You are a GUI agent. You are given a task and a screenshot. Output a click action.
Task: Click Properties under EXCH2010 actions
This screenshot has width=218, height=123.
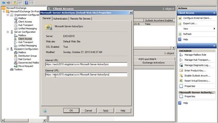click(190, 86)
